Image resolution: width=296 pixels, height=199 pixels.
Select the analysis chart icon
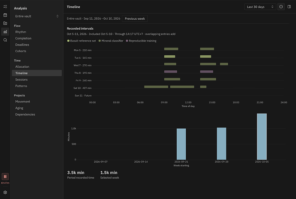(5, 32)
